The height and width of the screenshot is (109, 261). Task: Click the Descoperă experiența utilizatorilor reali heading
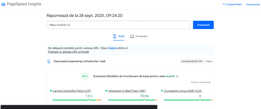[80, 61]
